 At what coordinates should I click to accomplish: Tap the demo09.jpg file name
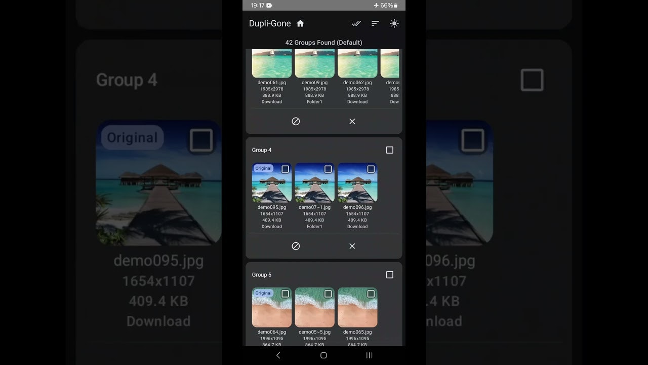pos(314,83)
